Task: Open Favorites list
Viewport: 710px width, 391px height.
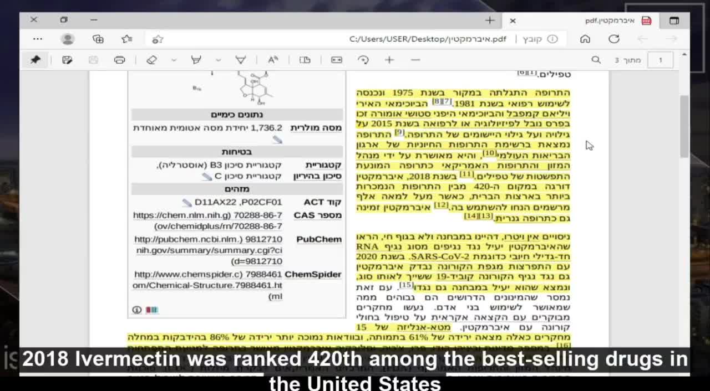Action: point(127,39)
